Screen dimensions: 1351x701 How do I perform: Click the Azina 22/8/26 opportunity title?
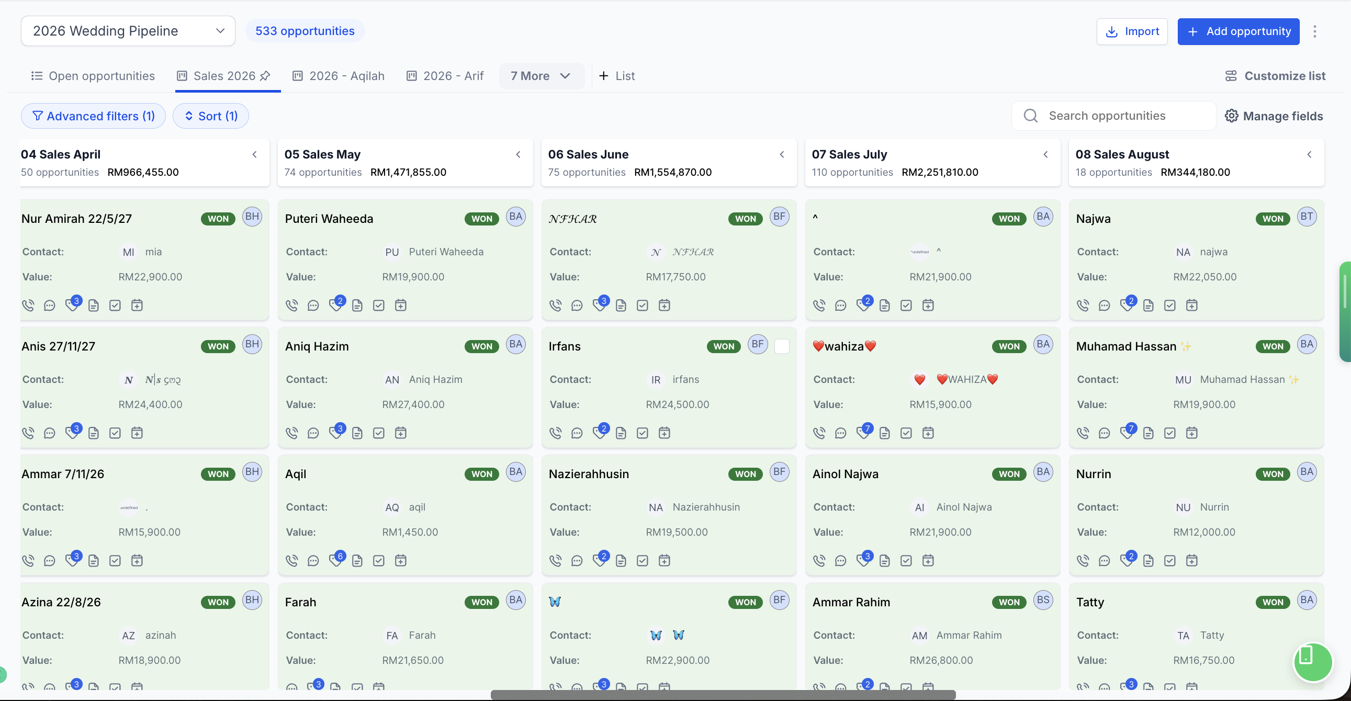(x=61, y=602)
